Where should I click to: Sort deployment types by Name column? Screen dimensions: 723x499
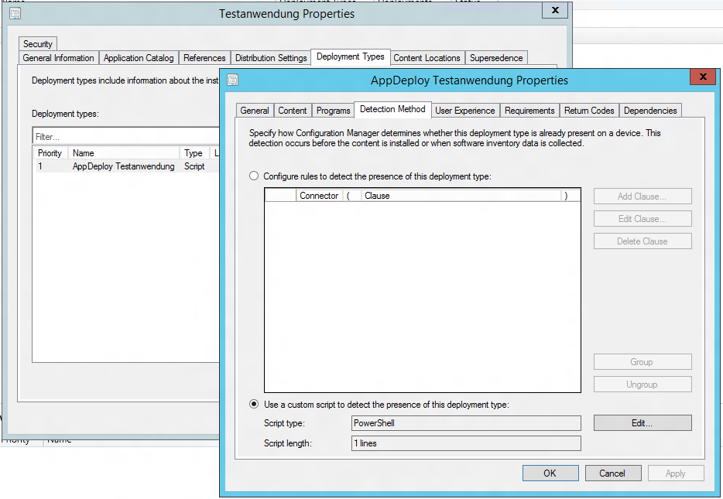point(124,153)
